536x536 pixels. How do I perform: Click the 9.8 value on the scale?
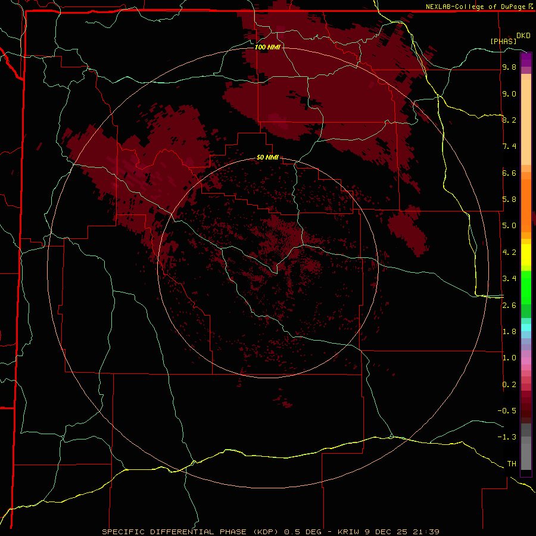(509, 67)
